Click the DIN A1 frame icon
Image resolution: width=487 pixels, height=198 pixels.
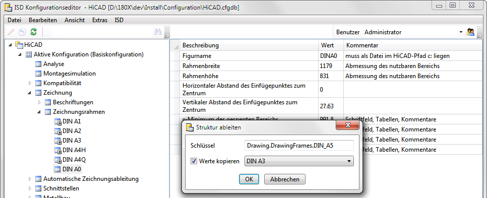point(58,121)
